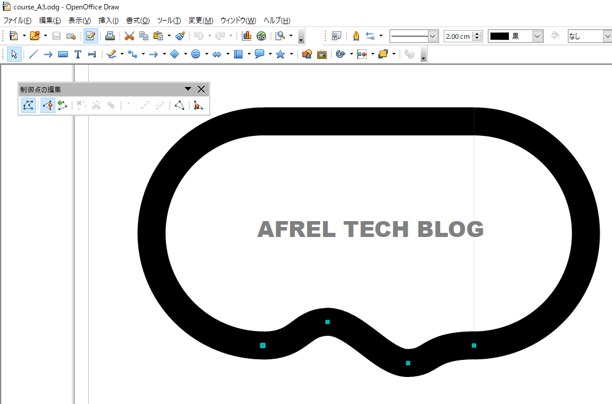Open the 書式(O) menu
The width and height of the screenshot is (612, 404).
pos(138,20)
